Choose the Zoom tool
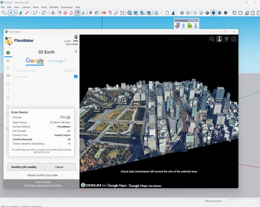 click(x=116, y=13)
